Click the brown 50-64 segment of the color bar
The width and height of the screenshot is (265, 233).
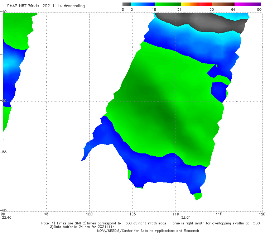click(223, 4)
